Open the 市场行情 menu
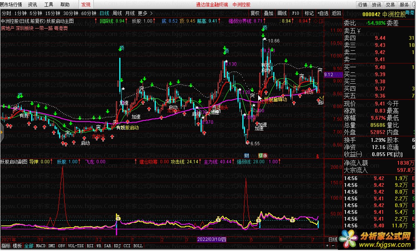This screenshot has width=417, height=251. click(x=11, y=5)
